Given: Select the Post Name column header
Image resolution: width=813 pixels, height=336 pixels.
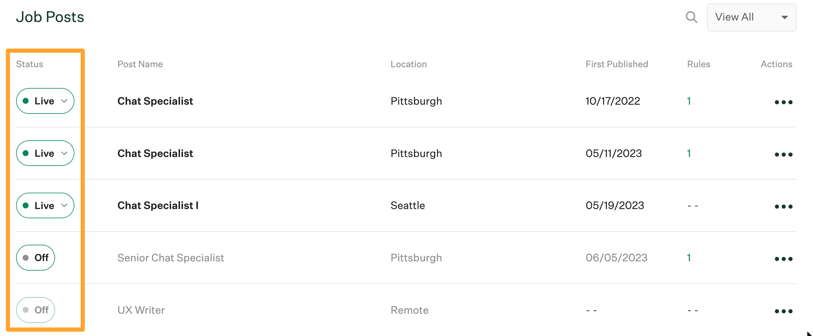Looking at the screenshot, I should [x=140, y=64].
